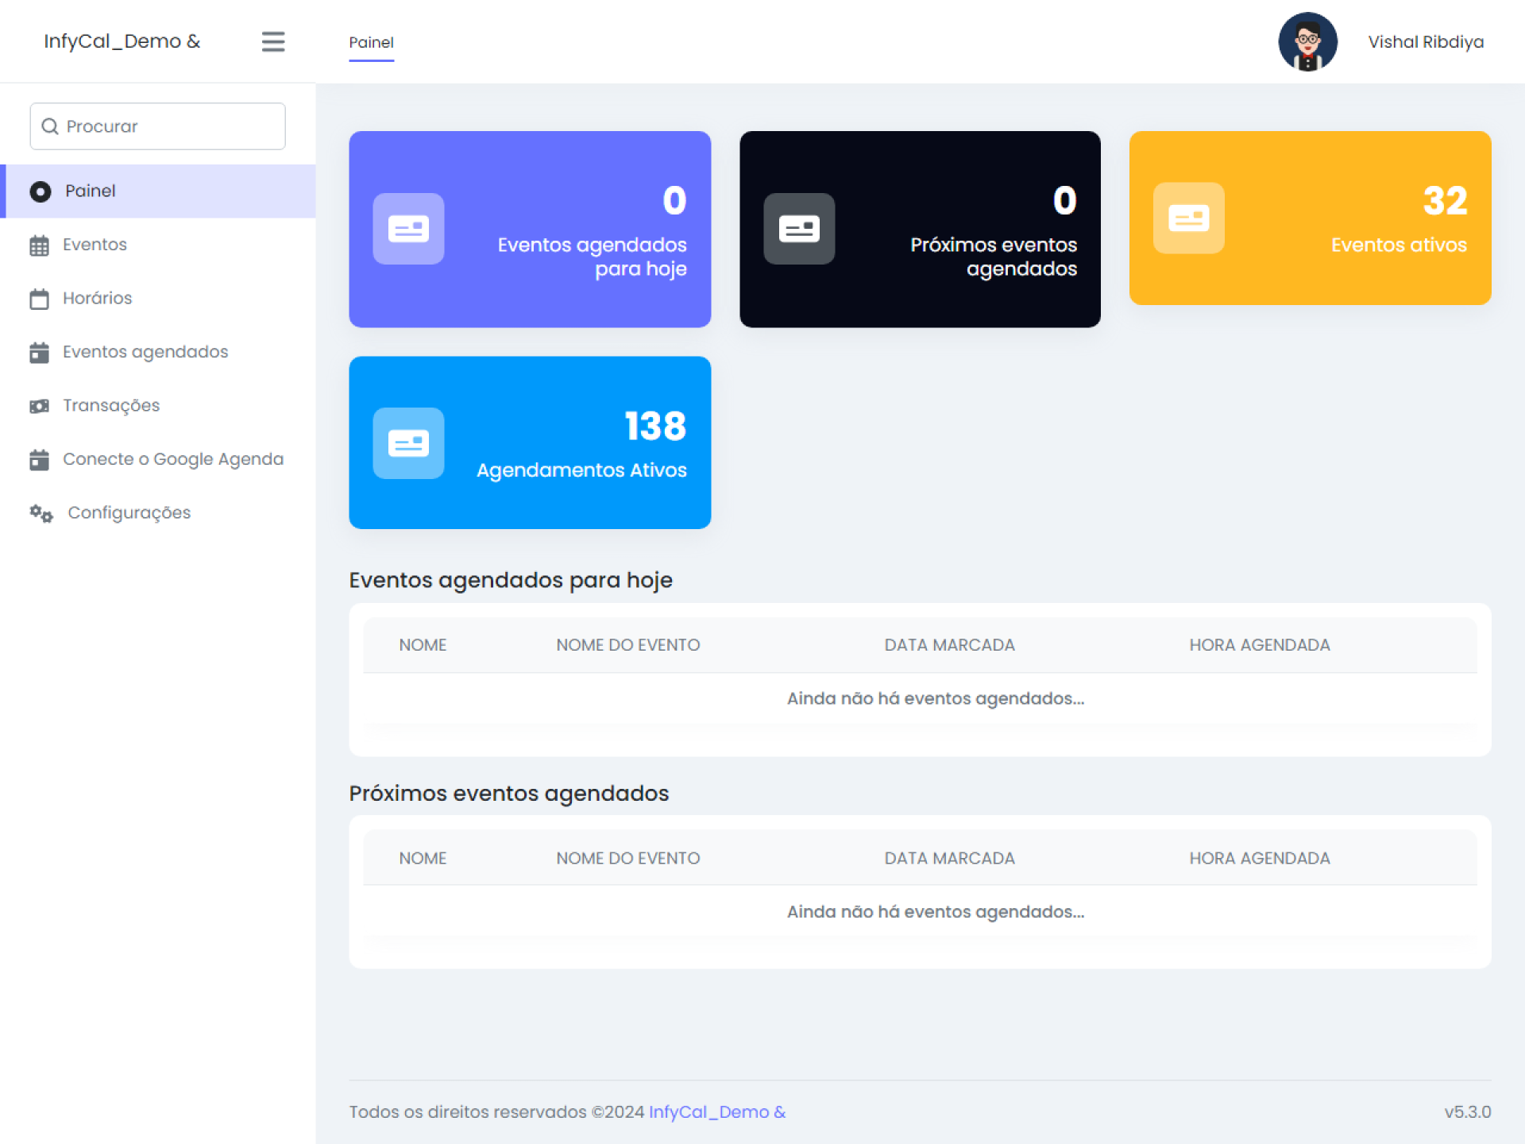The image size is (1525, 1144).
Task: Click the Horários calendar icon
Action: point(39,299)
